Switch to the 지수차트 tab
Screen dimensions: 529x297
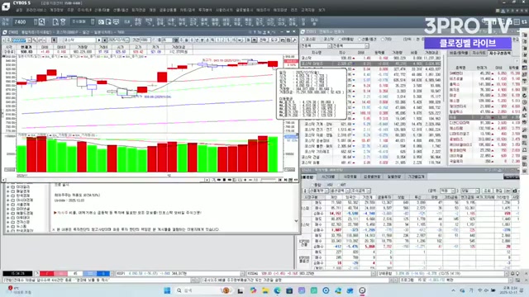[x=479, y=53]
